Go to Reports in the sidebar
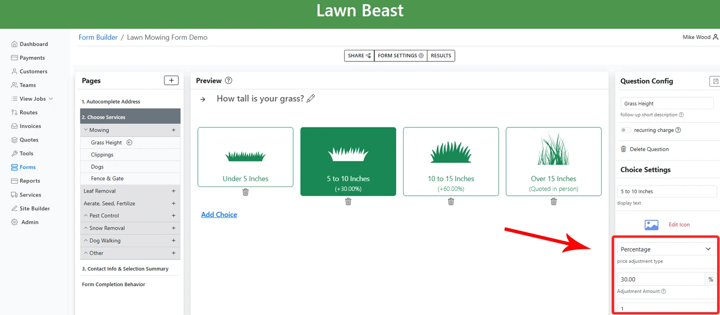The image size is (720, 315). pyautogui.click(x=26, y=181)
